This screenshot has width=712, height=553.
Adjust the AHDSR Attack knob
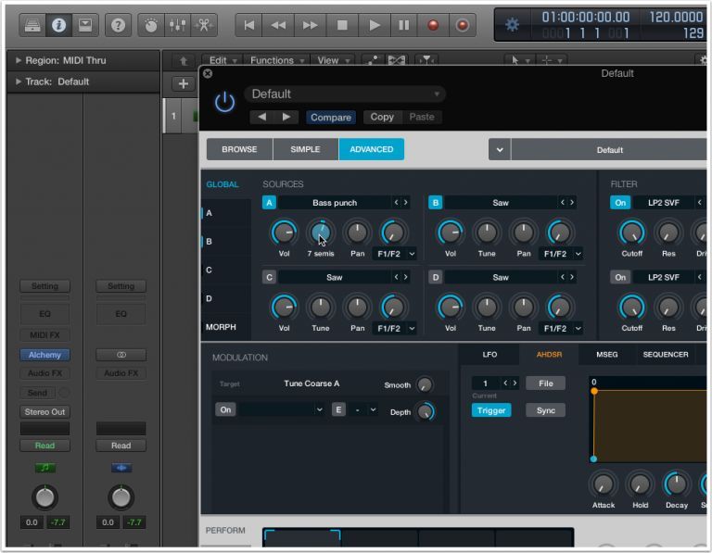pos(603,484)
